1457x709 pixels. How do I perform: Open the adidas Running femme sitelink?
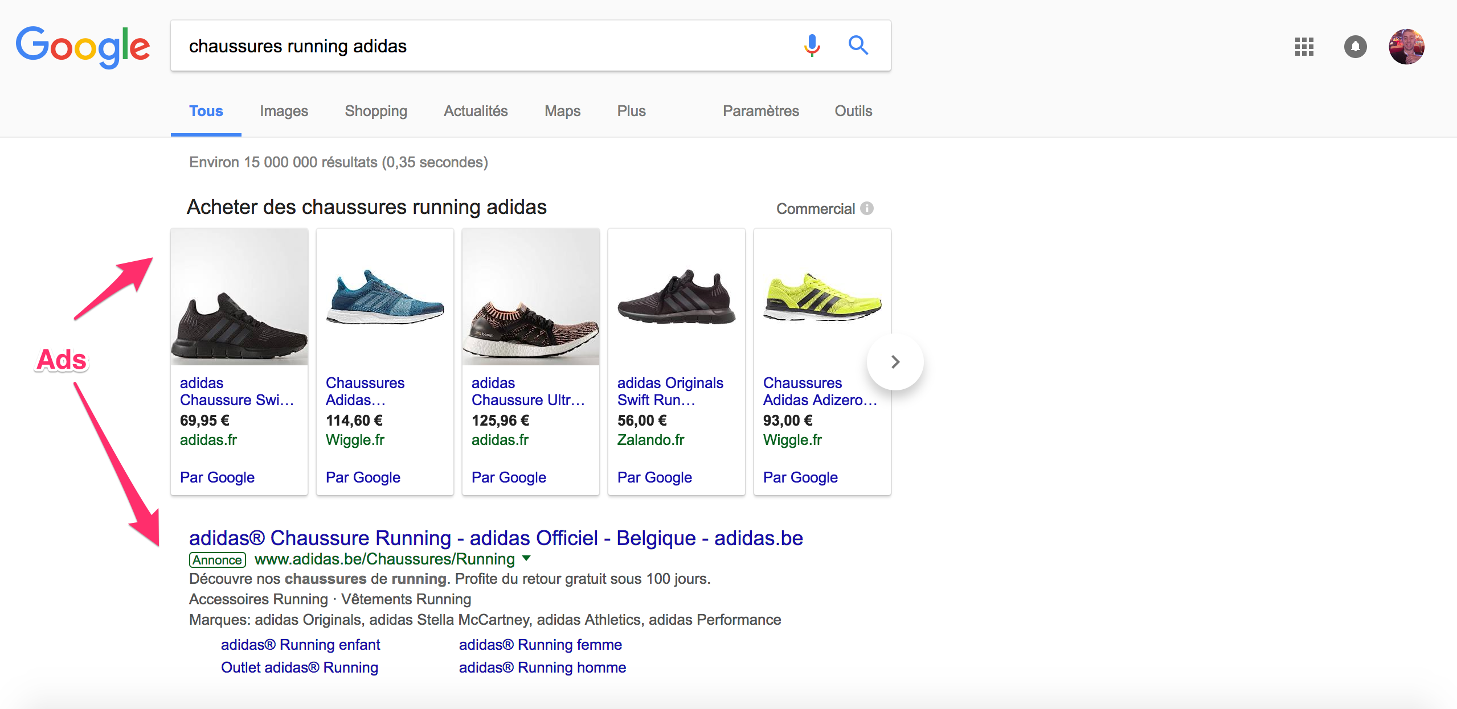click(540, 645)
